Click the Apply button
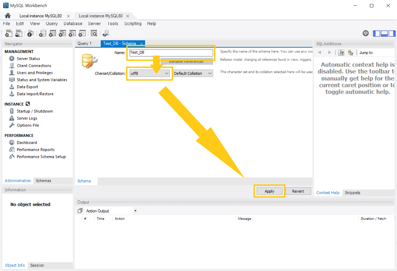The width and height of the screenshot is (397, 271). pos(270,191)
